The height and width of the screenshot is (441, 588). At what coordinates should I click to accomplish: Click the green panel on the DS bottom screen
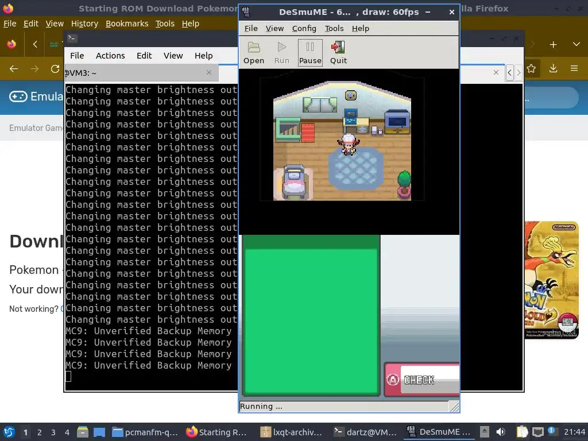311,320
